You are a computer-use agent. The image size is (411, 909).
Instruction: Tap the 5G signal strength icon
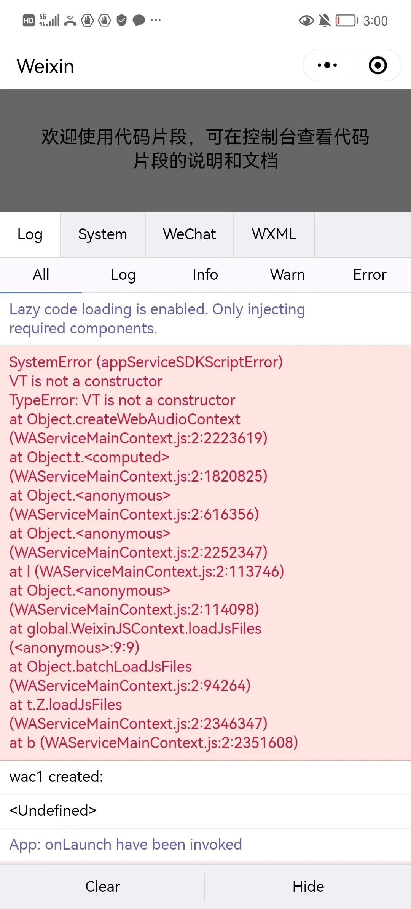[x=49, y=20]
